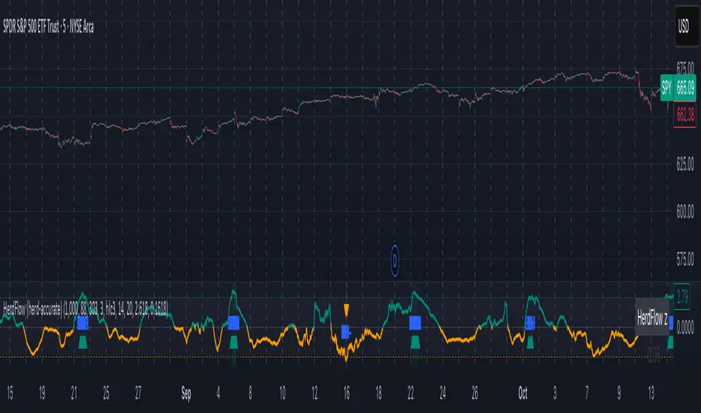
Task: Click the blue D dividend marker
Action: pos(395,261)
